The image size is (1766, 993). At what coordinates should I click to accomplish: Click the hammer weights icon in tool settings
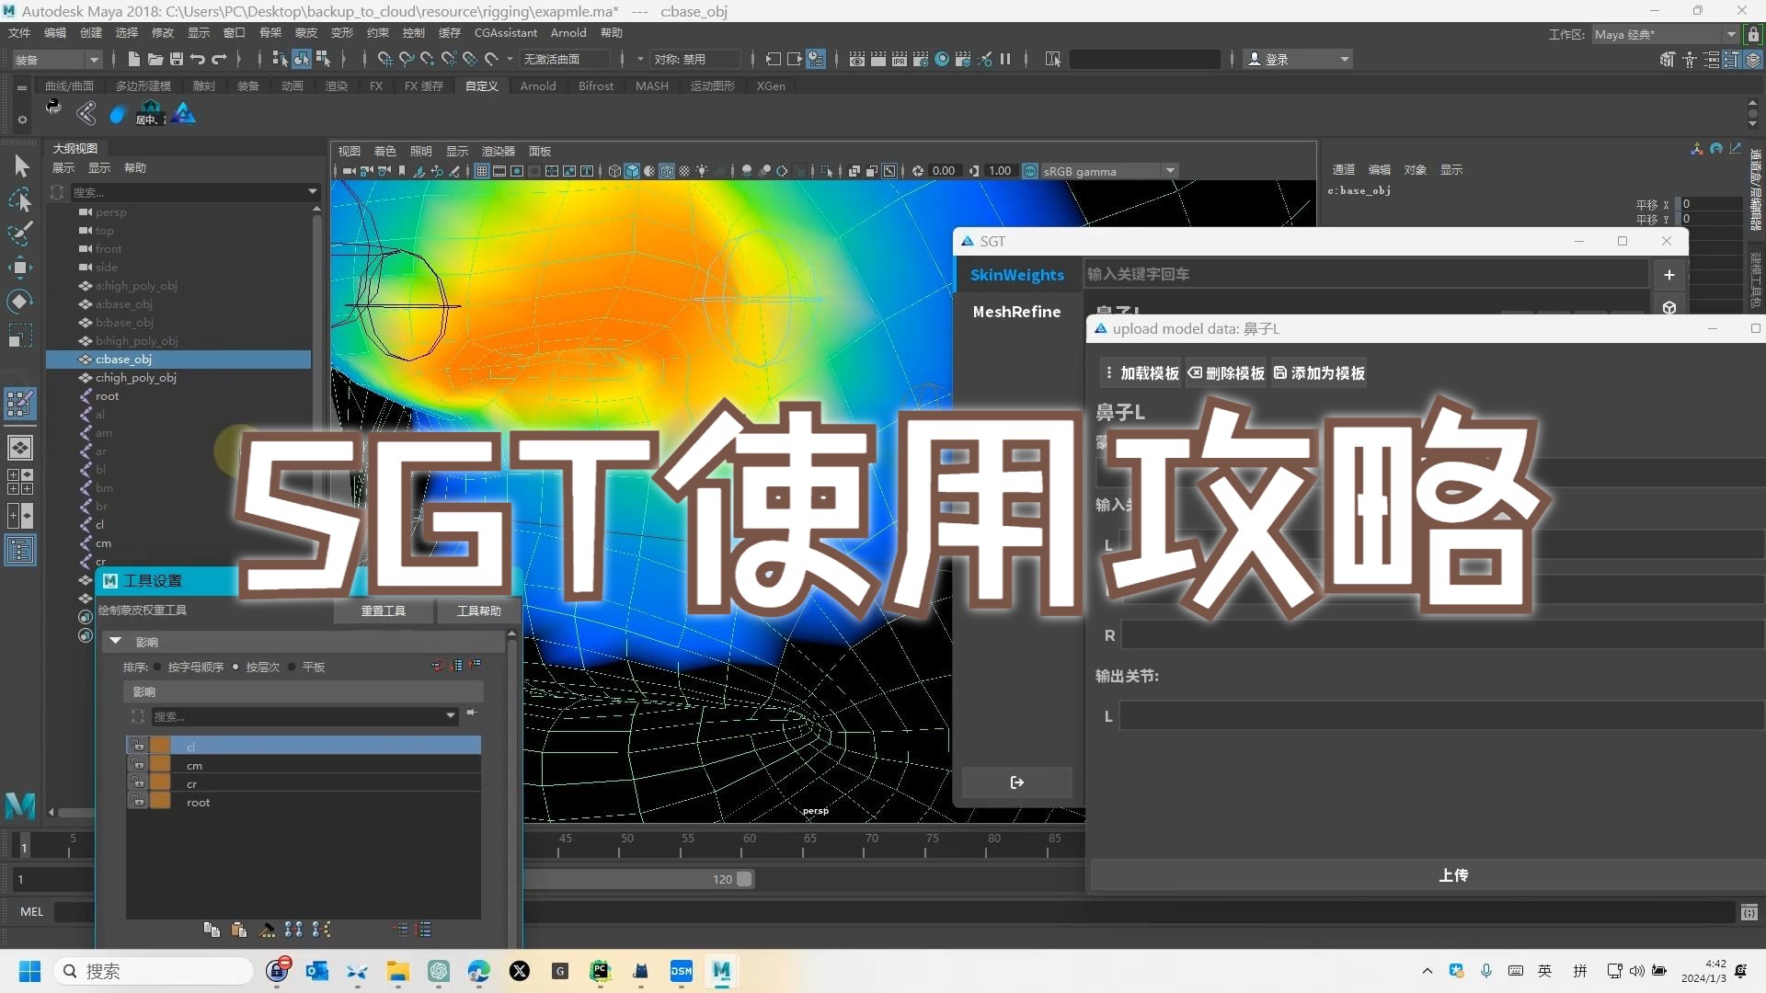(267, 930)
